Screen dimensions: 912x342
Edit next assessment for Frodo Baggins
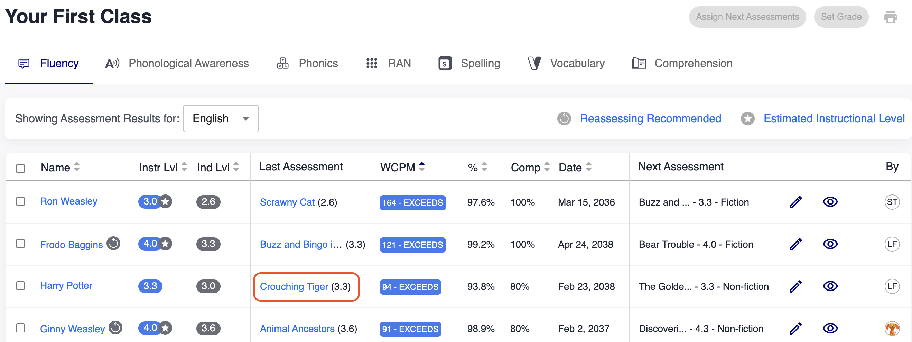[795, 244]
